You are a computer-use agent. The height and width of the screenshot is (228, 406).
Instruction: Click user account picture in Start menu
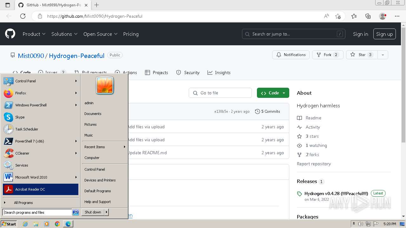tap(105, 85)
